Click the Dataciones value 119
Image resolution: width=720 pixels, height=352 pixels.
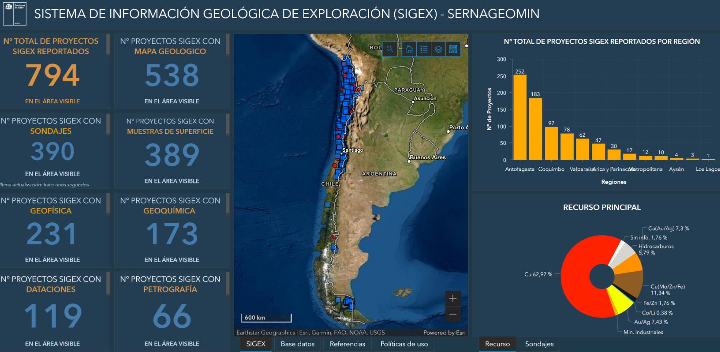point(53,316)
